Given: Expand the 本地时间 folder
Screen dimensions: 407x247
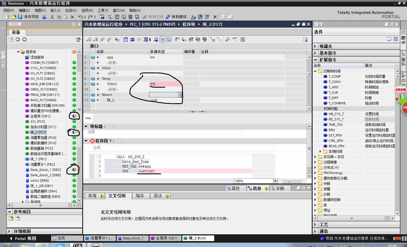Looking at the screenshot, I should tap(321, 151).
